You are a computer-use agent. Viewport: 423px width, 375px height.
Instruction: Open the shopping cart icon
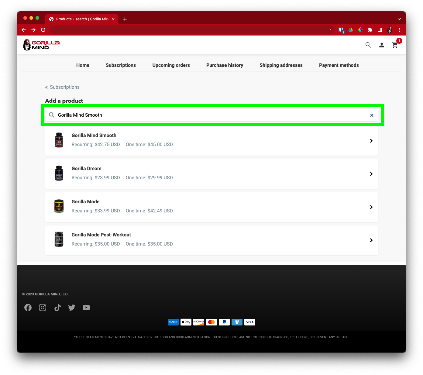[395, 45]
